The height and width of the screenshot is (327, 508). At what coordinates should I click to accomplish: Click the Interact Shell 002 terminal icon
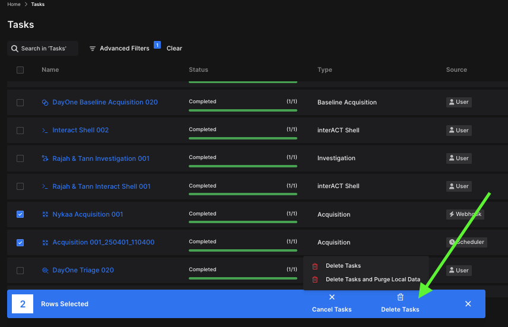tap(45, 131)
